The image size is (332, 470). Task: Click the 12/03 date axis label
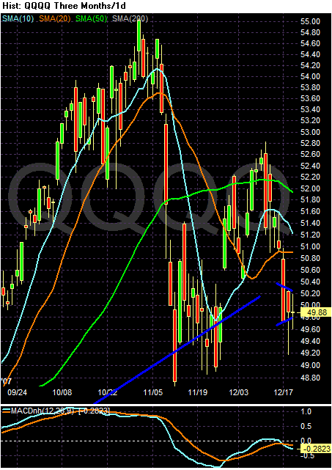tap(238, 392)
